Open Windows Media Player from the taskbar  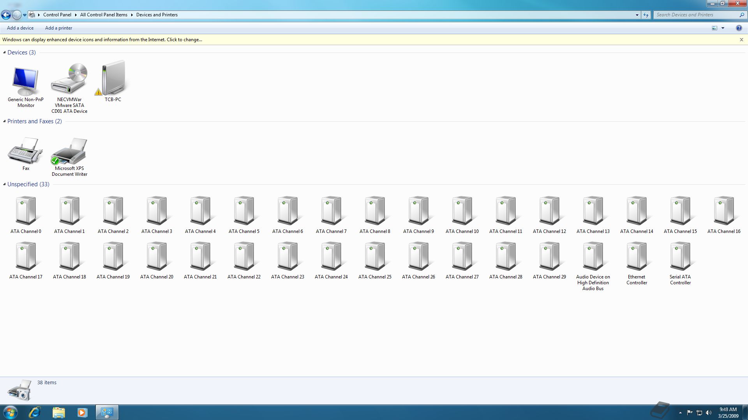[x=82, y=413]
